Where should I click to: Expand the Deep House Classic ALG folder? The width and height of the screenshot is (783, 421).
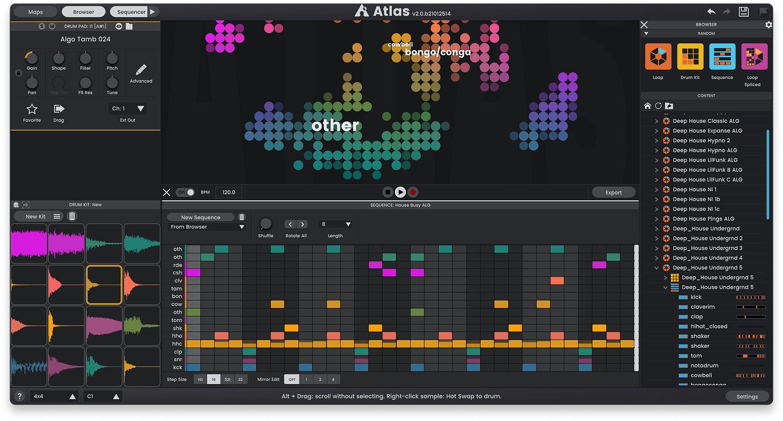click(657, 121)
